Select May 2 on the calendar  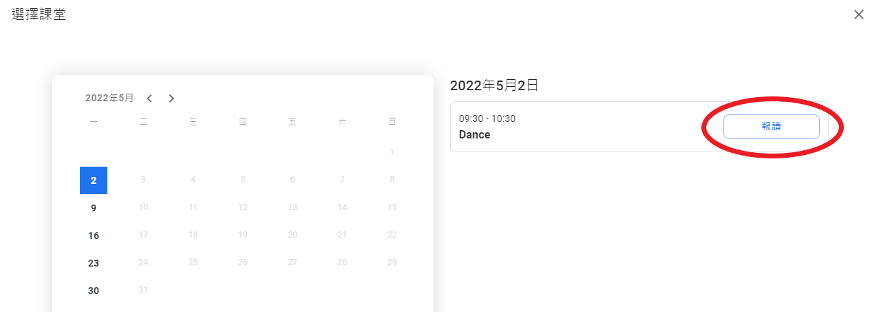click(94, 180)
